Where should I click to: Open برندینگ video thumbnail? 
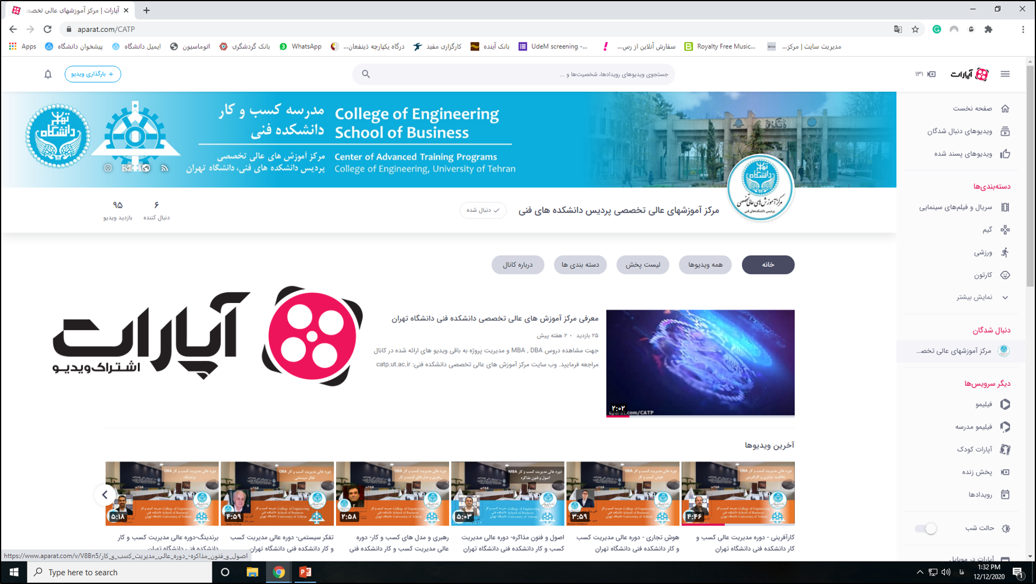pos(162,493)
